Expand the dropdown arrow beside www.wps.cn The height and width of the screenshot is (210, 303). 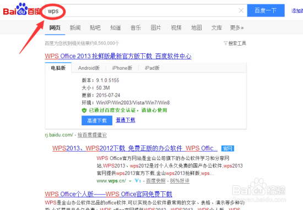click(x=130, y=181)
